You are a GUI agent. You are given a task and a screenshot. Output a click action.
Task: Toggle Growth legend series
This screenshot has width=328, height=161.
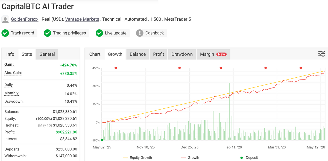[190, 157]
